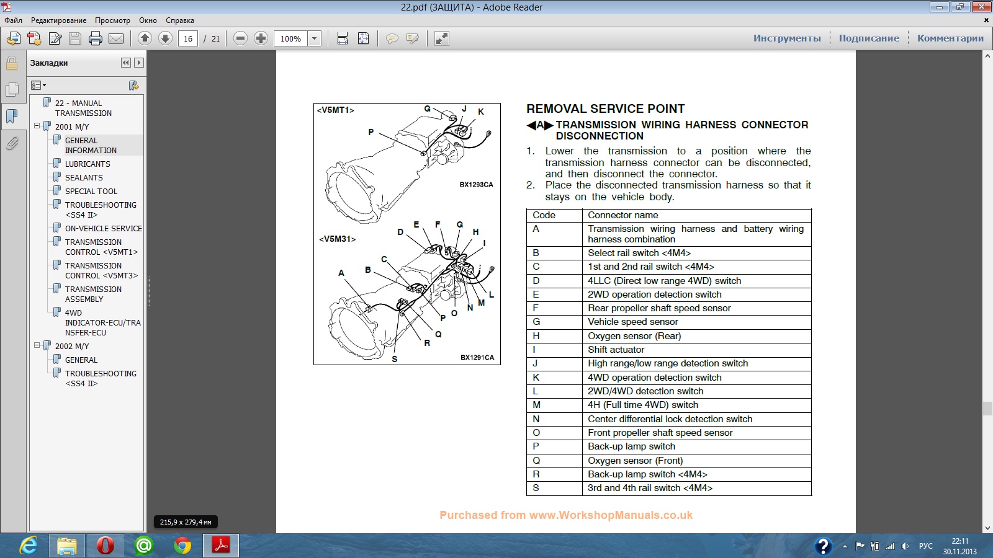Open the Инструменты pane
Image resolution: width=993 pixels, height=558 pixels.
[786, 38]
